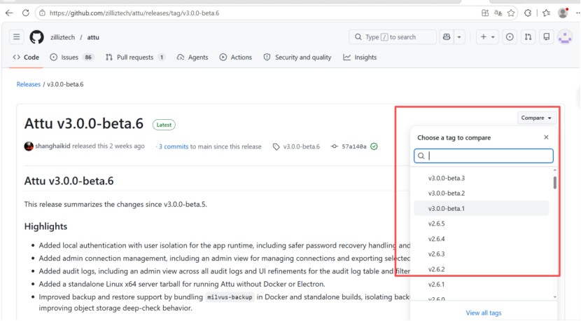Expand the arrow next to the Copilot icon
581x321 pixels.
[459, 36]
